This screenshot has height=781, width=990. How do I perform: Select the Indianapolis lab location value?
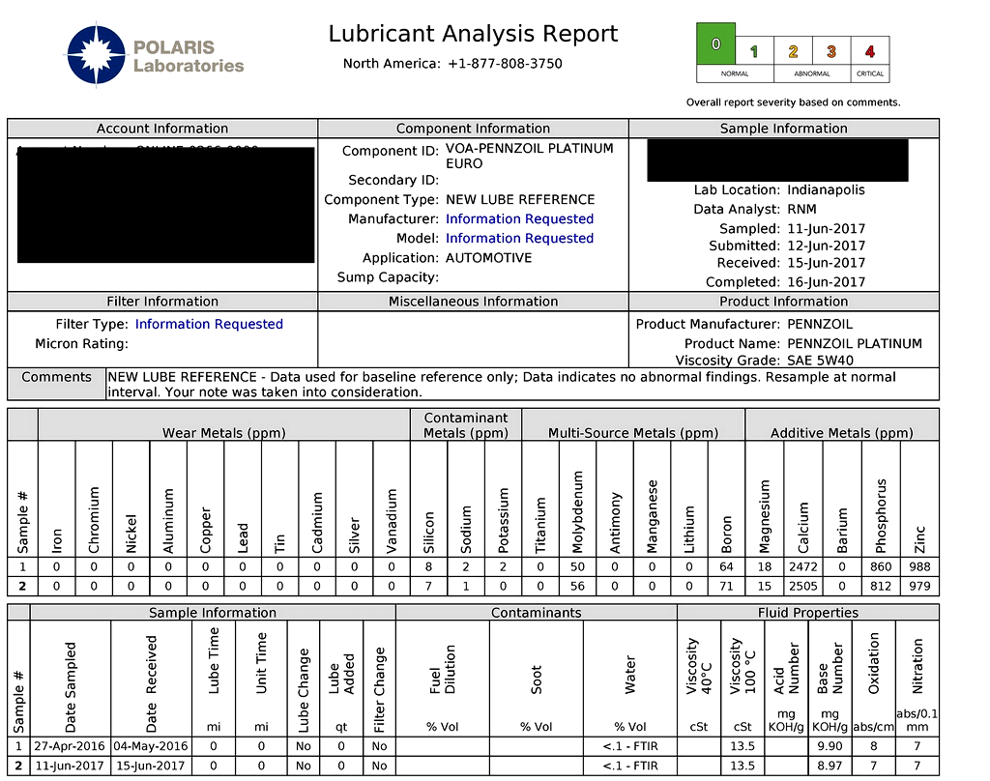[x=826, y=190]
